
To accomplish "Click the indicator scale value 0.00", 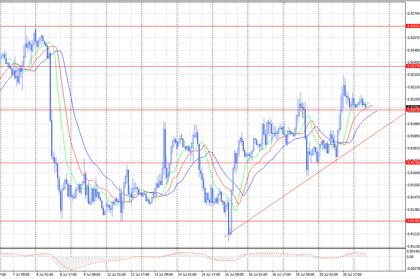I will [410, 257].
